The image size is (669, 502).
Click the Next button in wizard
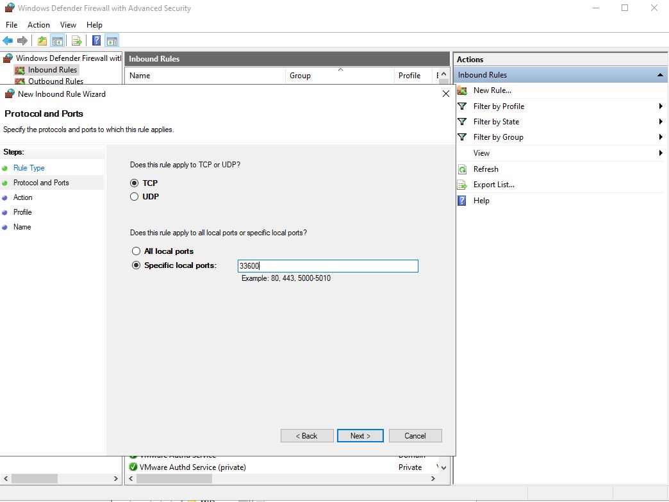coord(360,436)
